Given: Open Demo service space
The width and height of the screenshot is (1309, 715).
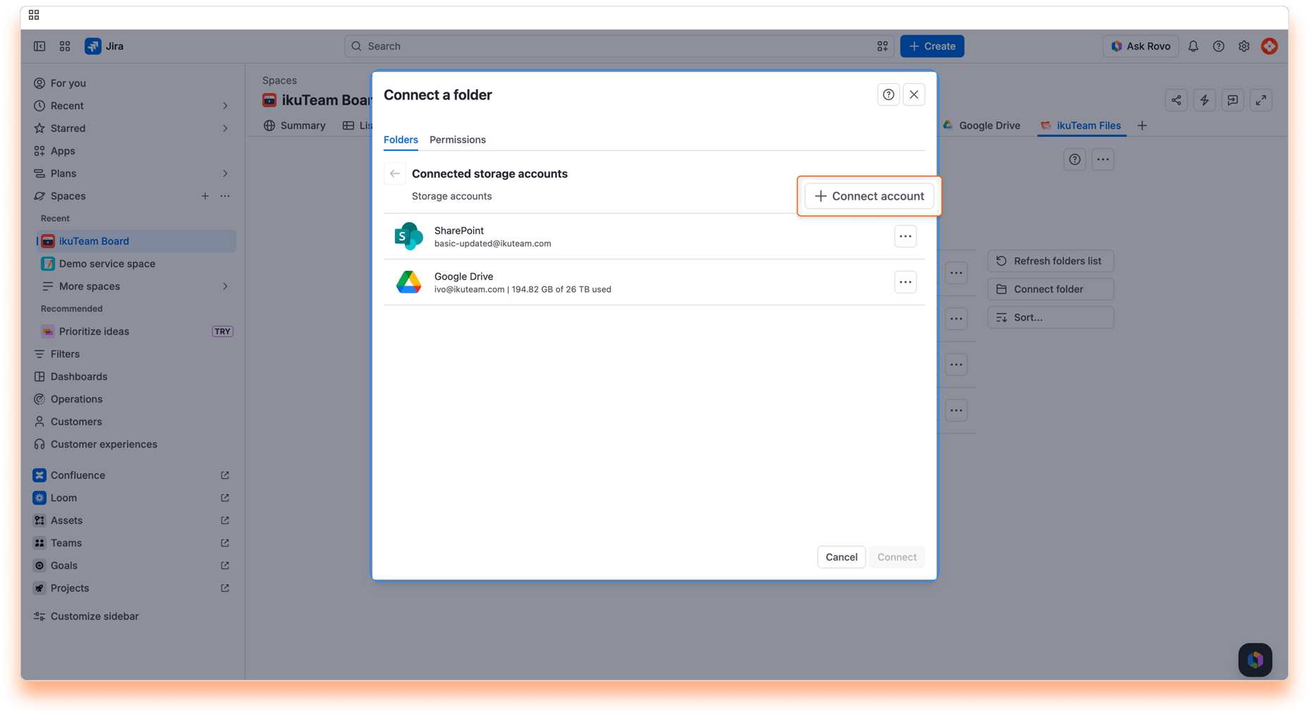Looking at the screenshot, I should (136, 264).
